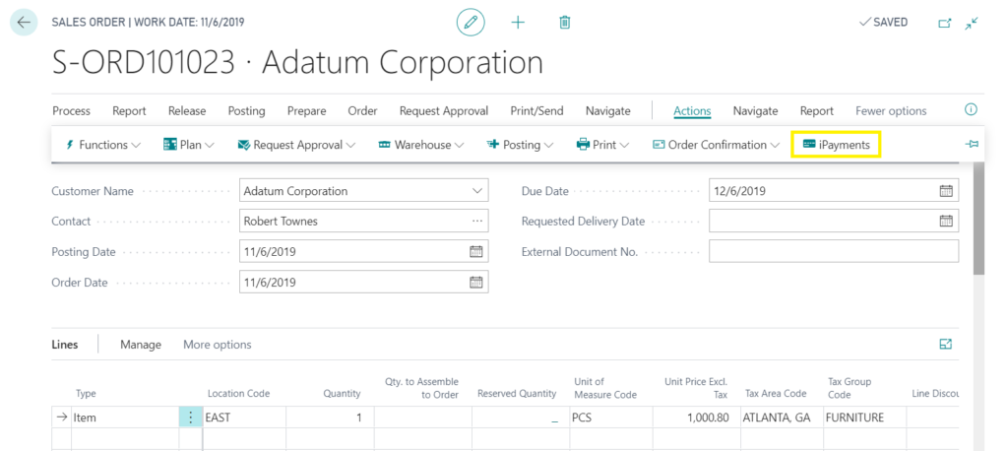The width and height of the screenshot is (1008, 451).
Task: Select the Release menu item
Action: tap(187, 111)
